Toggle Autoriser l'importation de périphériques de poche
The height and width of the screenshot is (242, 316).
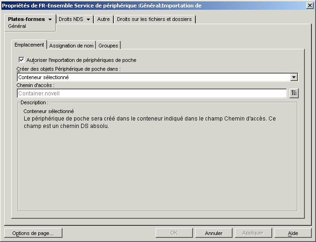[21, 60]
